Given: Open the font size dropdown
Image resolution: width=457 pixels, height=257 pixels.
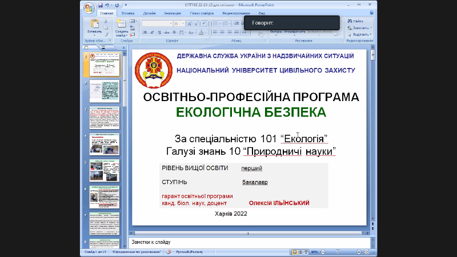Looking at the screenshot, I should point(182,23).
